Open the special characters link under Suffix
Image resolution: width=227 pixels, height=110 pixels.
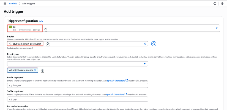point(115,94)
